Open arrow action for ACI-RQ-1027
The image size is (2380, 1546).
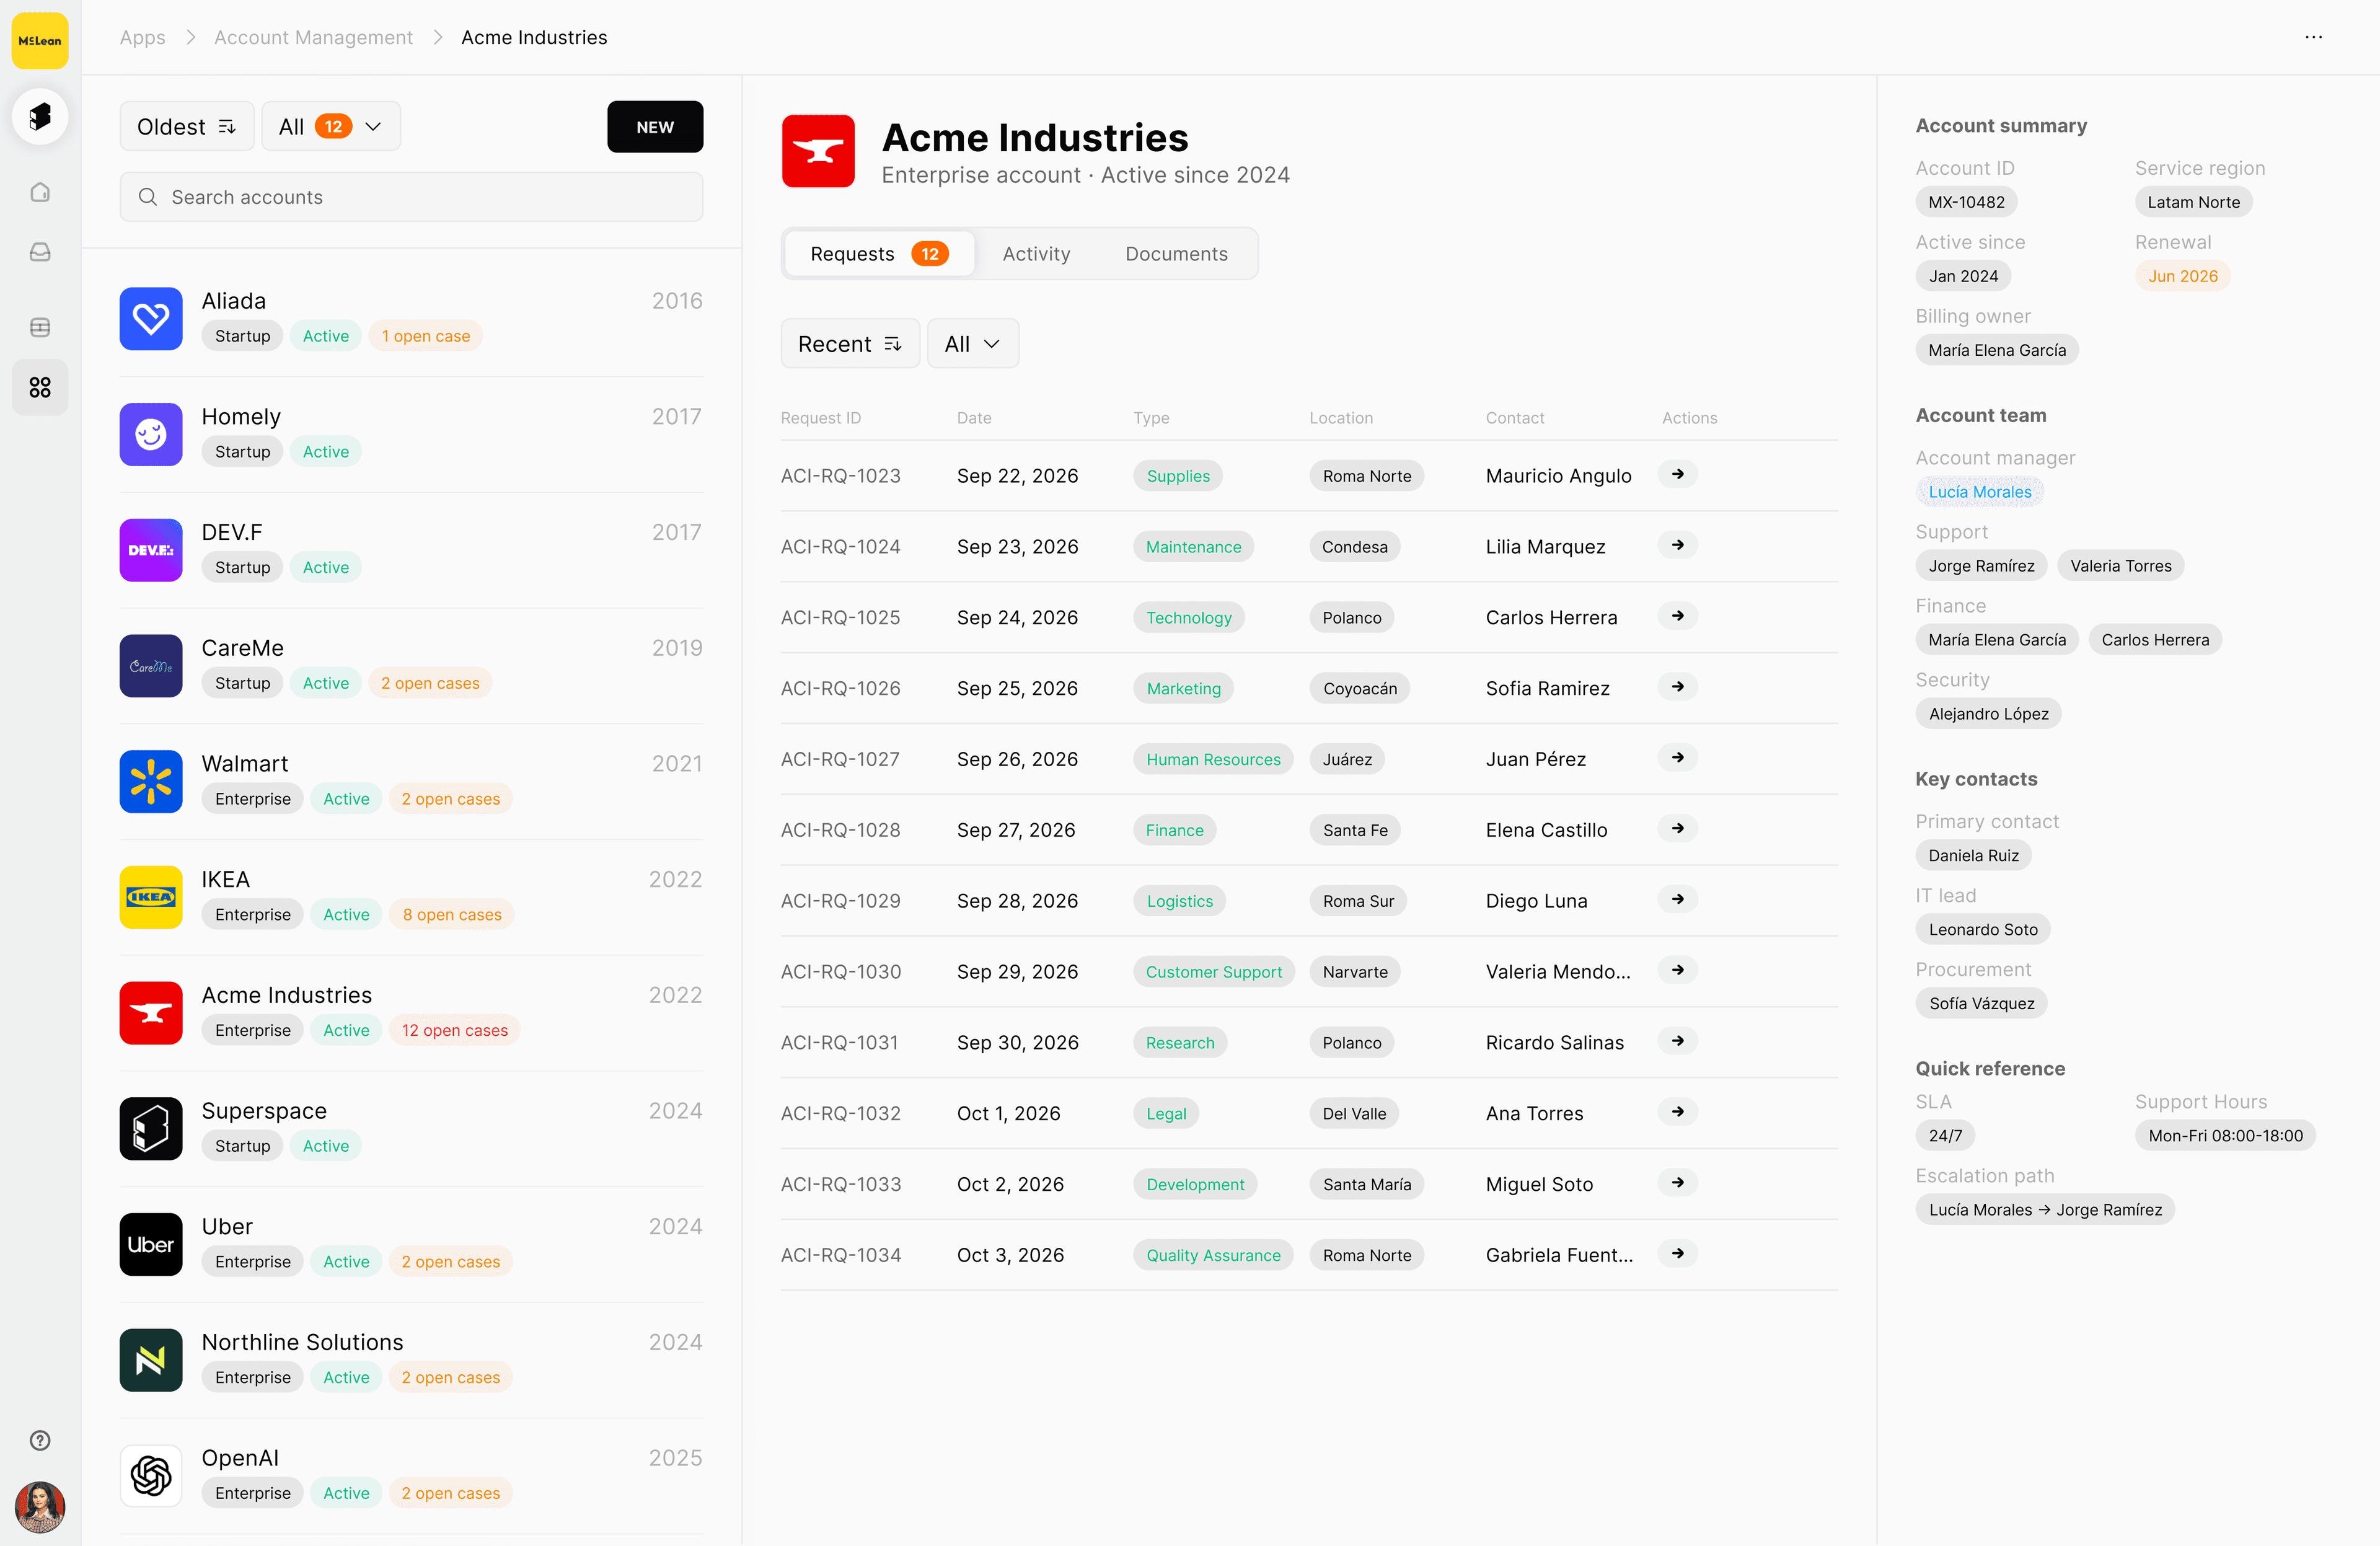tap(1678, 758)
